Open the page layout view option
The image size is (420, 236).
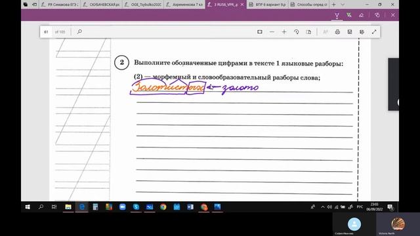[x=308, y=32]
